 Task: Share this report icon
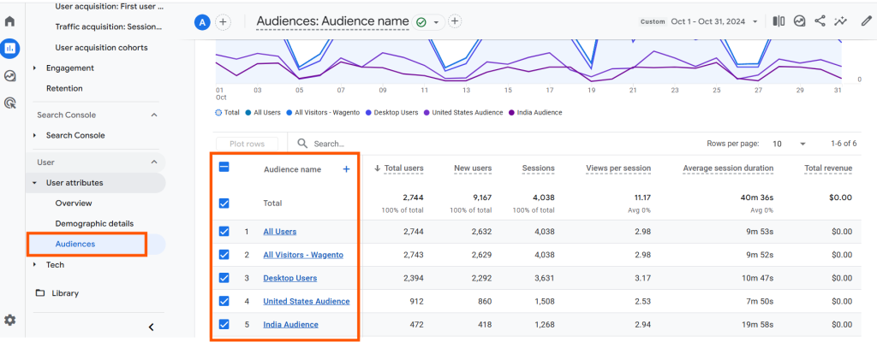tap(820, 21)
